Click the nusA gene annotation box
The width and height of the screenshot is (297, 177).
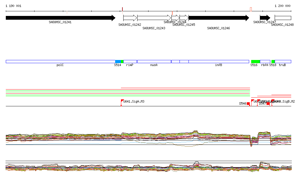[x=154, y=62]
